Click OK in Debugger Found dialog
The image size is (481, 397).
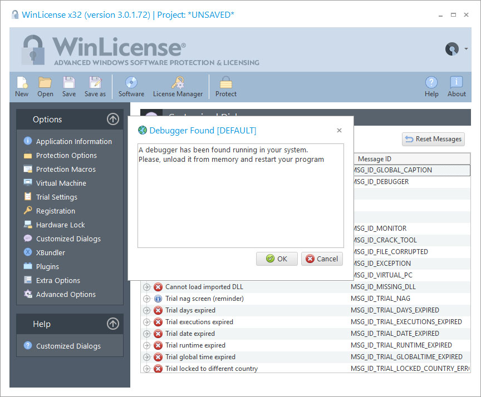(277, 259)
